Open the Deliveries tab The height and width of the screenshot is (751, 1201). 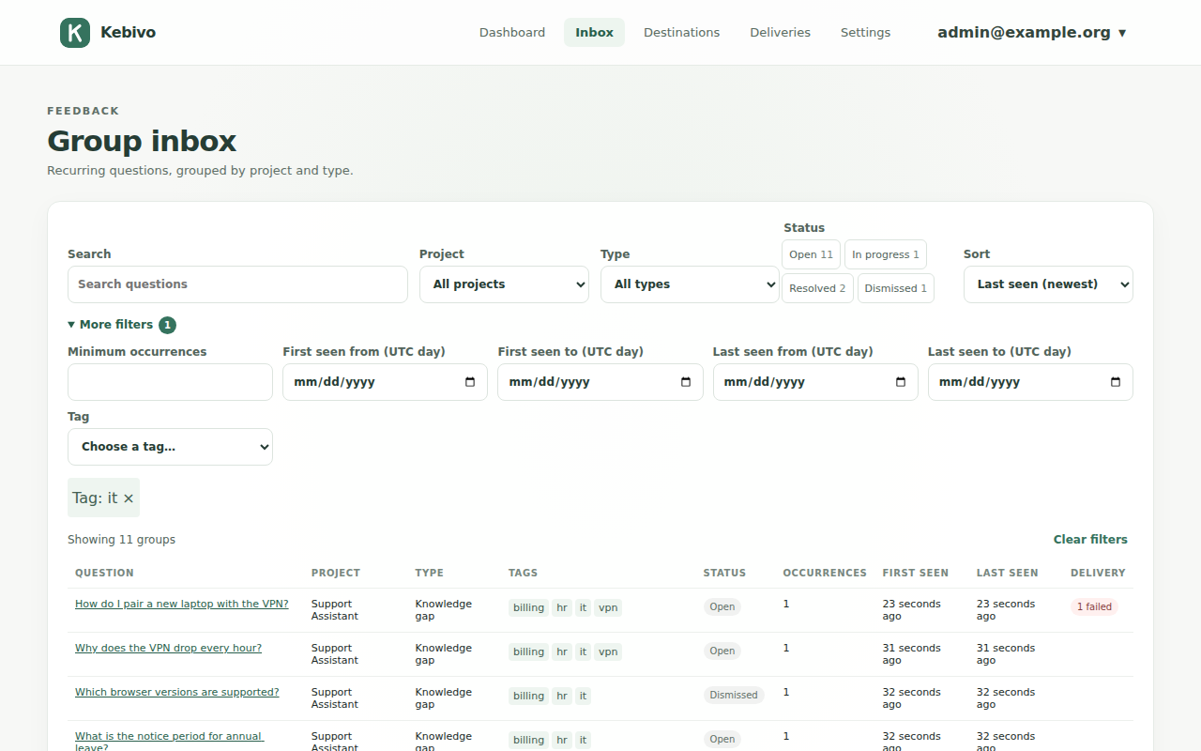tap(780, 33)
